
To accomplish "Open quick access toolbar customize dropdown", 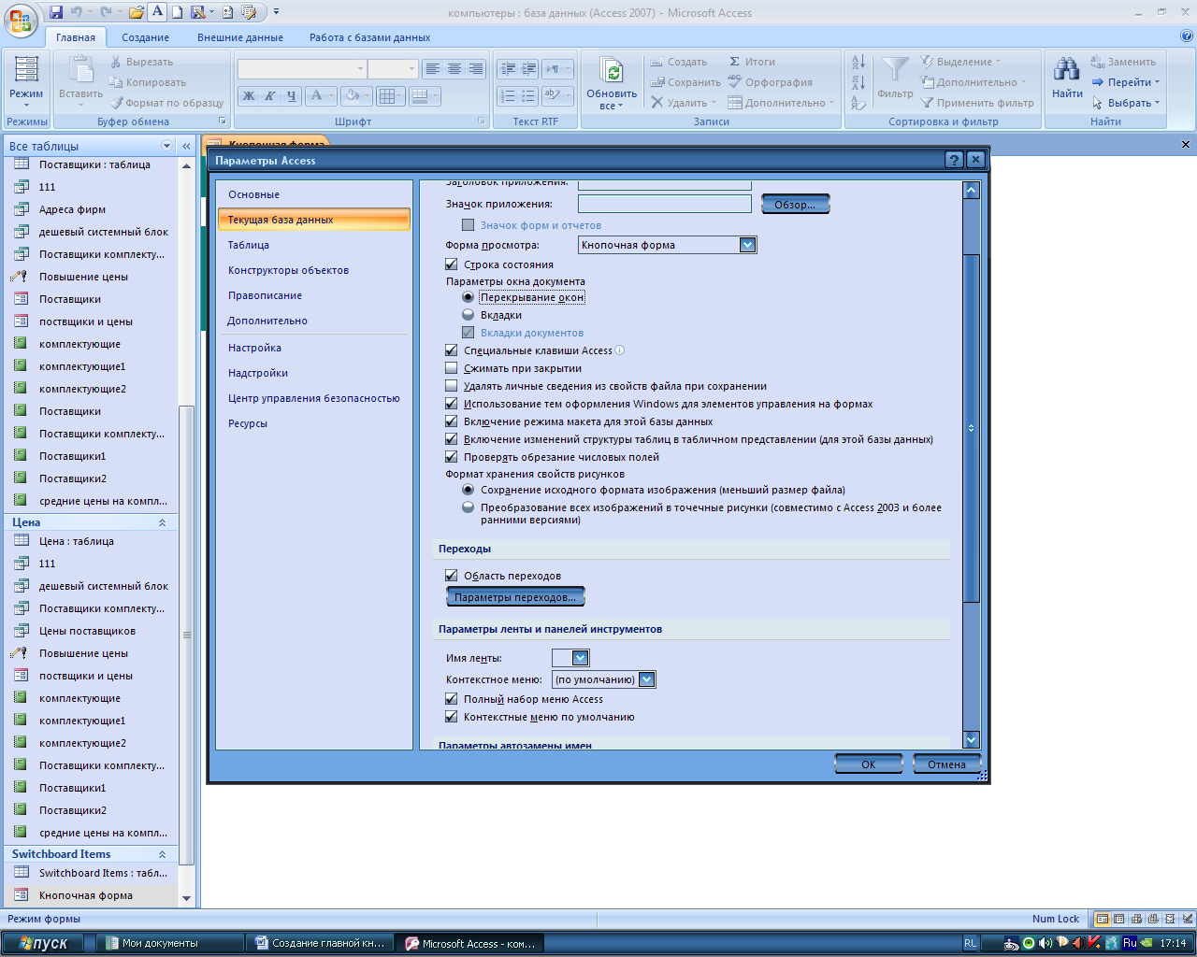I will [x=277, y=12].
